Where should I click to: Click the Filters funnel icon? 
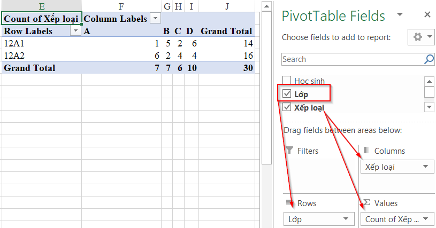pyautogui.click(x=289, y=151)
